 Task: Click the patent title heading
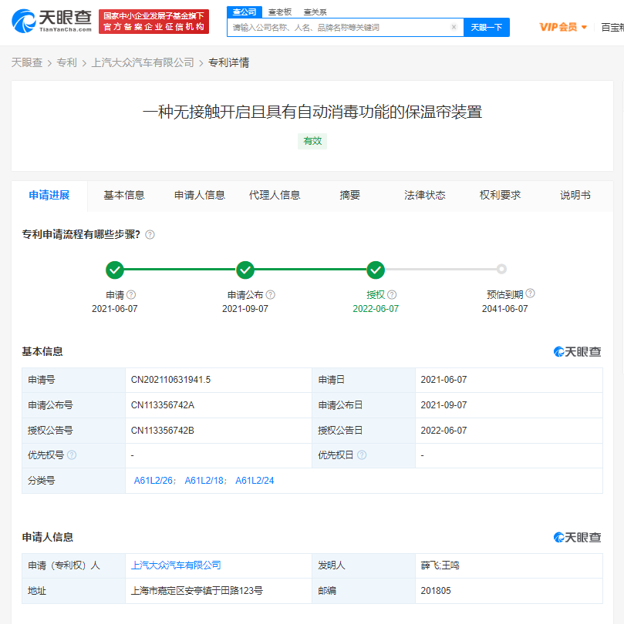coord(312,112)
